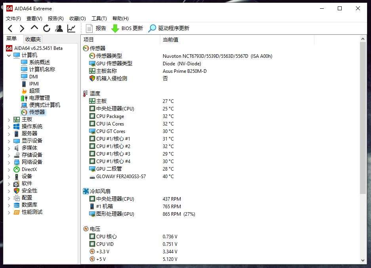
Task: Expand the 多媒体 tree node
Action: click(9, 148)
